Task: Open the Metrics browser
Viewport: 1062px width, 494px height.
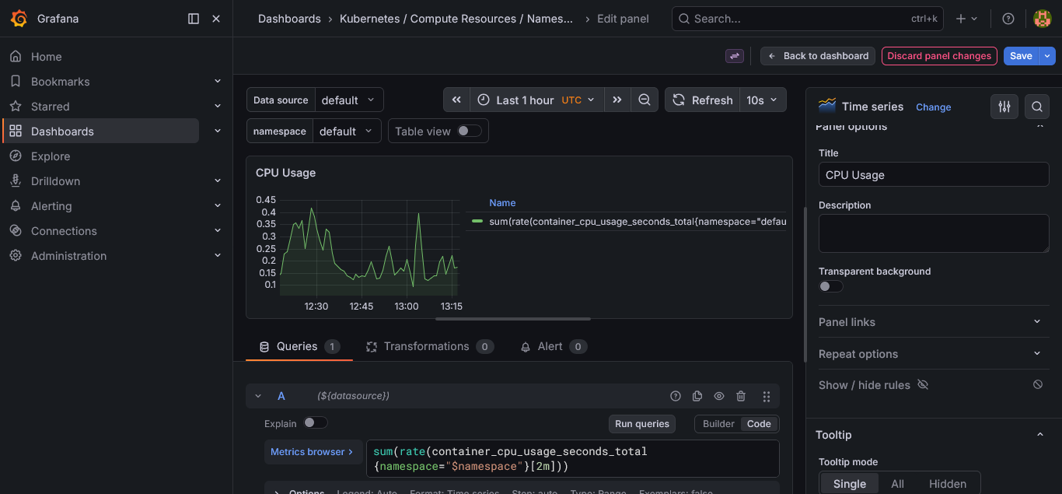Action: click(x=312, y=451)
